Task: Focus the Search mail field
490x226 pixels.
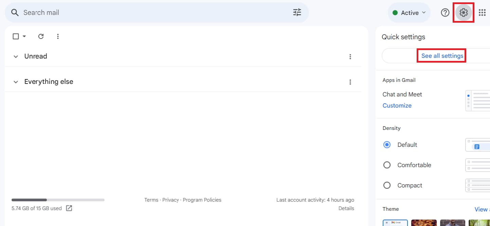Action: (x=156, y=13)
